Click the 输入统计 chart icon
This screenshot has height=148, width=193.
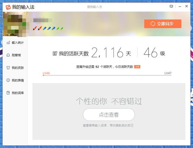pyautogui.click(x=8, y=43)
